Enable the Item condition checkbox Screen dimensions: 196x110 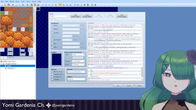pyautogui.click(x=52, y=43)
